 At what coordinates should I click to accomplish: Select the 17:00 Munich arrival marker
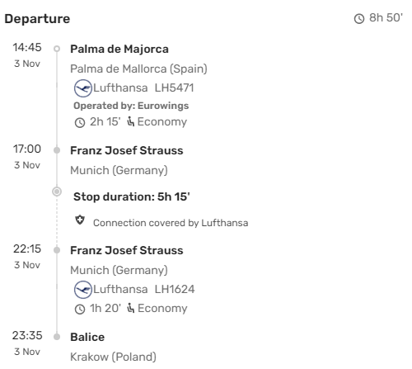57,150
